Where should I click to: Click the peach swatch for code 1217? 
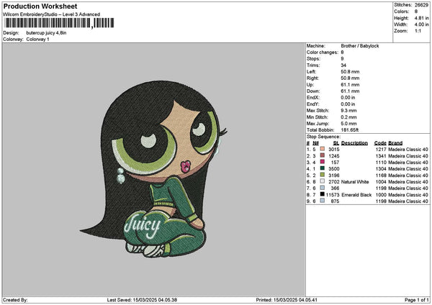coord(322,149)
